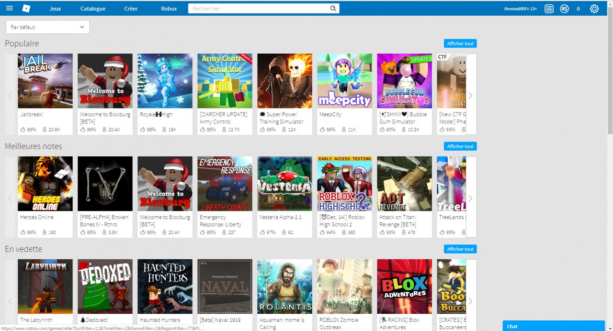The image size is (613, 331).
Task: Click the Roblox logo icon
Action: pyautogui.click(x=26, y=9)
